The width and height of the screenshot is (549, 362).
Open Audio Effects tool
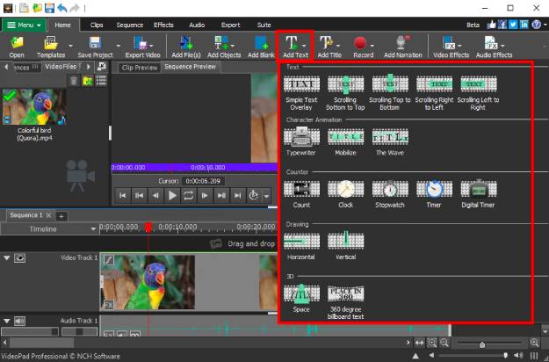[x=494, y=47]
